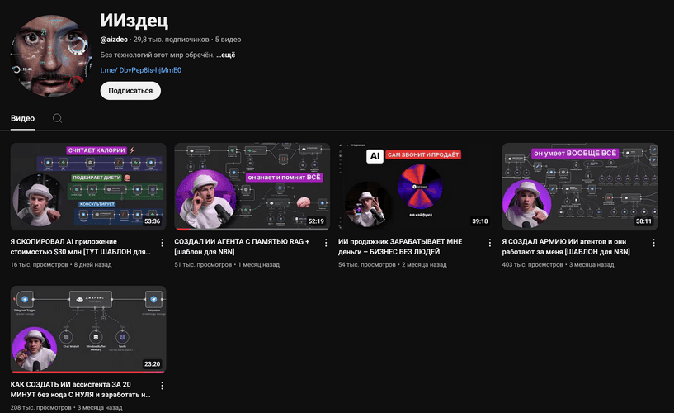Open options menu for АРМИЮ ИИ агентов video
This screenshot has height=413, width=674.
pyautogui.click(x=653, y=243)
